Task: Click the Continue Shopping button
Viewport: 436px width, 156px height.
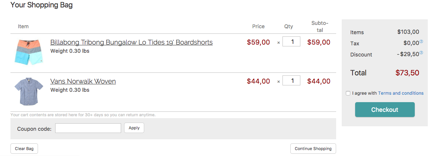Action: pos(313,149)
